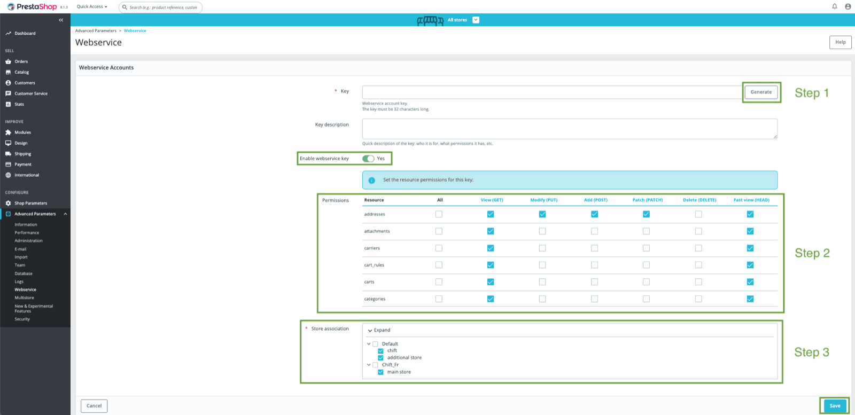Click the Customers person icon
This screenshot has height=415, width=855.
click(x=8, y=83)
